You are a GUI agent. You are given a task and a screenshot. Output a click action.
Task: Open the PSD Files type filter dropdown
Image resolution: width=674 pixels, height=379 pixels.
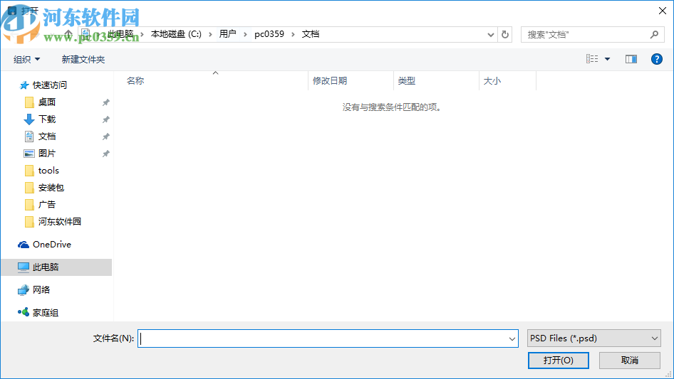(x=594, y=338)
